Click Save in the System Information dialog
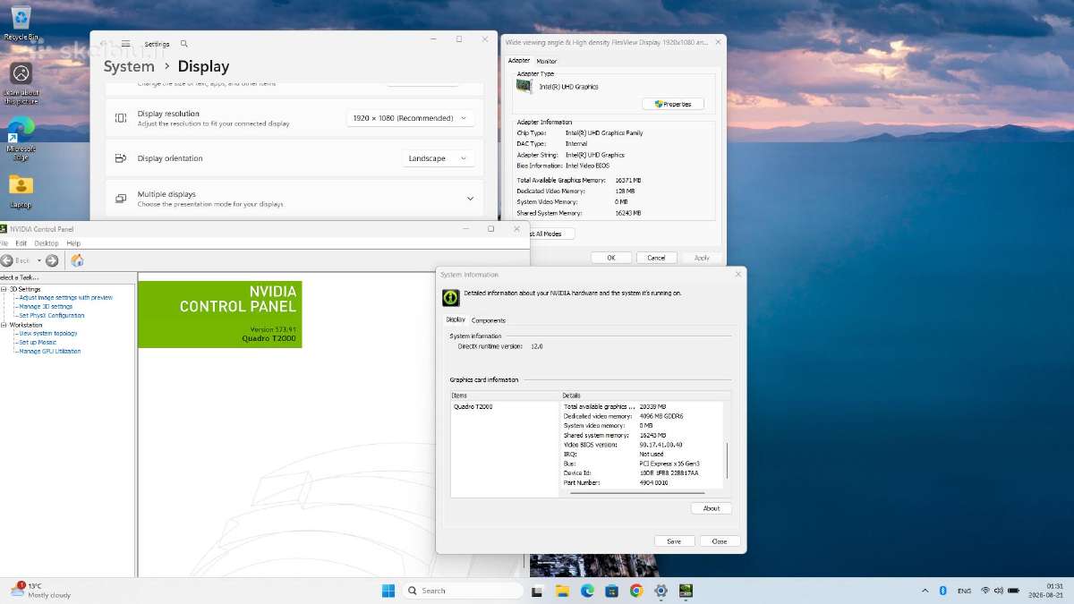 (674, 541)
